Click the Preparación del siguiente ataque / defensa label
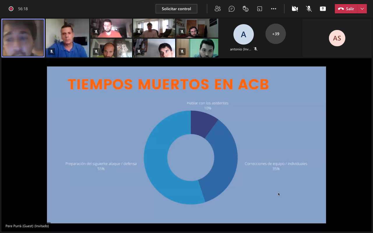Image resolution: width=373 pixels, height=233 pixels. (101, 164)
